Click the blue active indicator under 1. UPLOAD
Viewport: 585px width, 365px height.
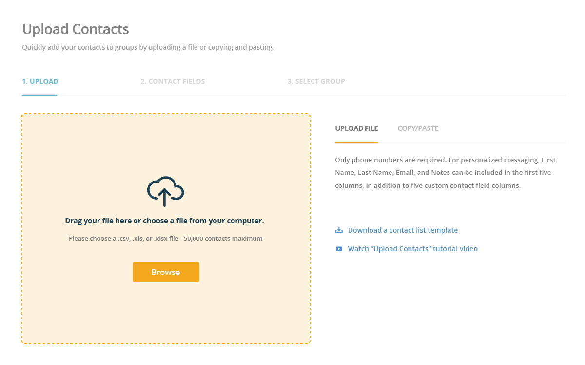coord(39,95)
